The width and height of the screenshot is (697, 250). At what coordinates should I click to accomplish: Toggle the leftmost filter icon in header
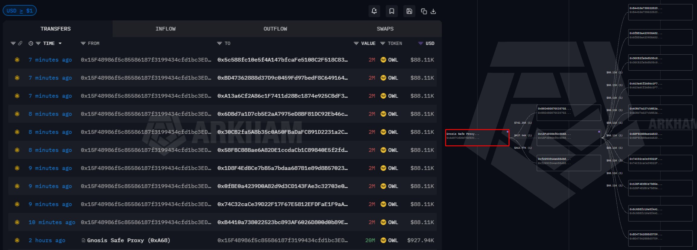[x=13, y=43]
